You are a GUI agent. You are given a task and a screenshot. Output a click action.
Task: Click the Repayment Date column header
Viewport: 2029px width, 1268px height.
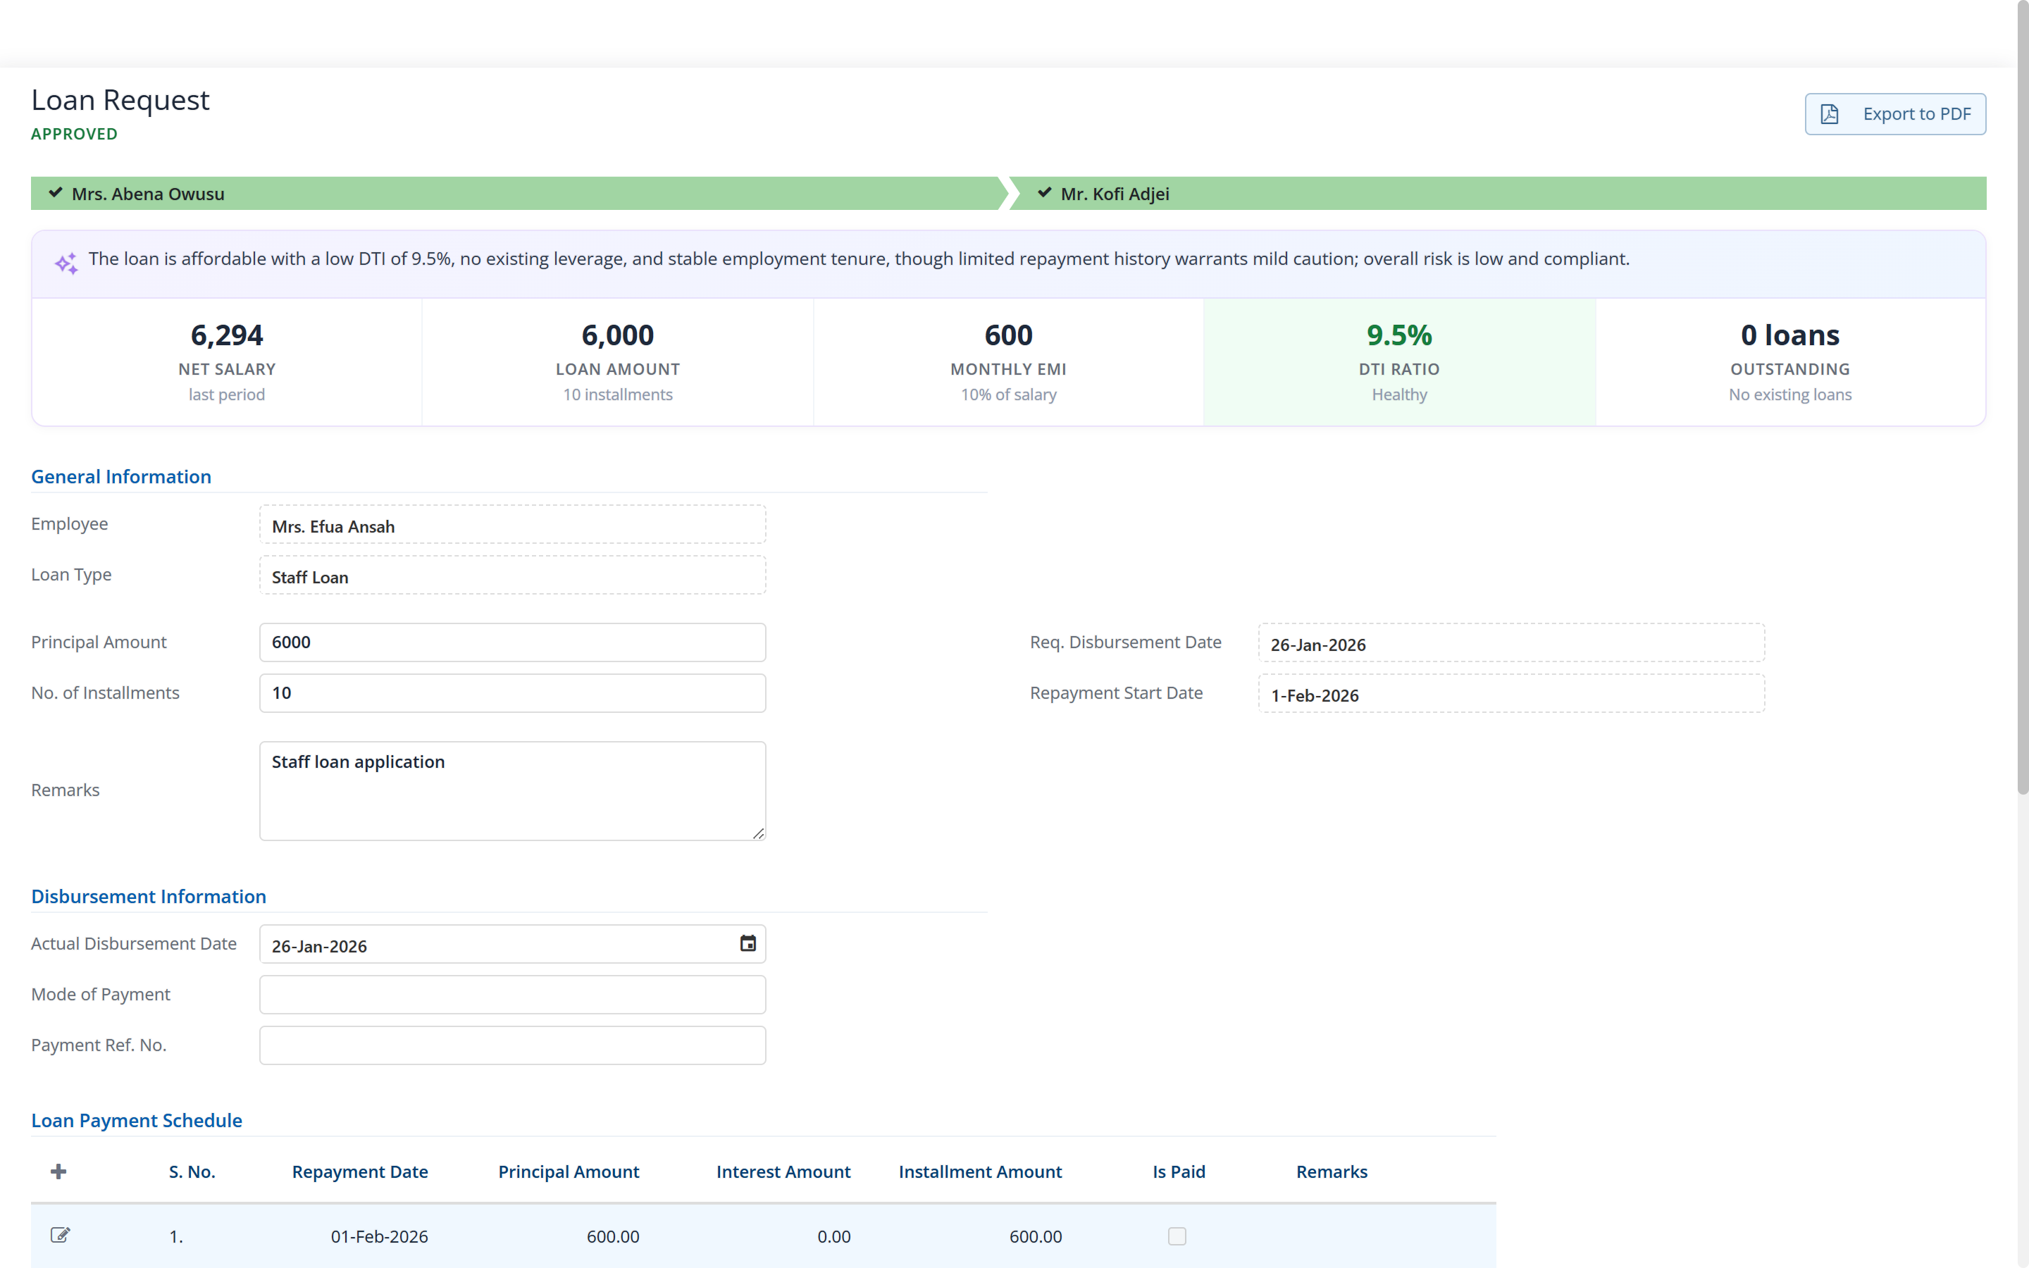click(x=360, y=1171)
